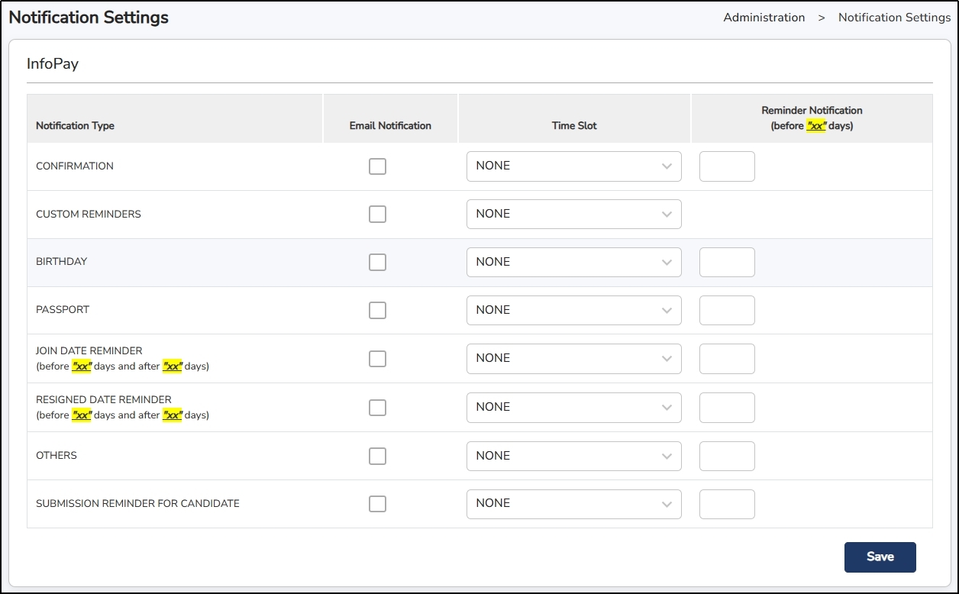Tick Submission Reminder for Candidate checkbox
The image size is (959, 594).
click(x=377, y=504)
